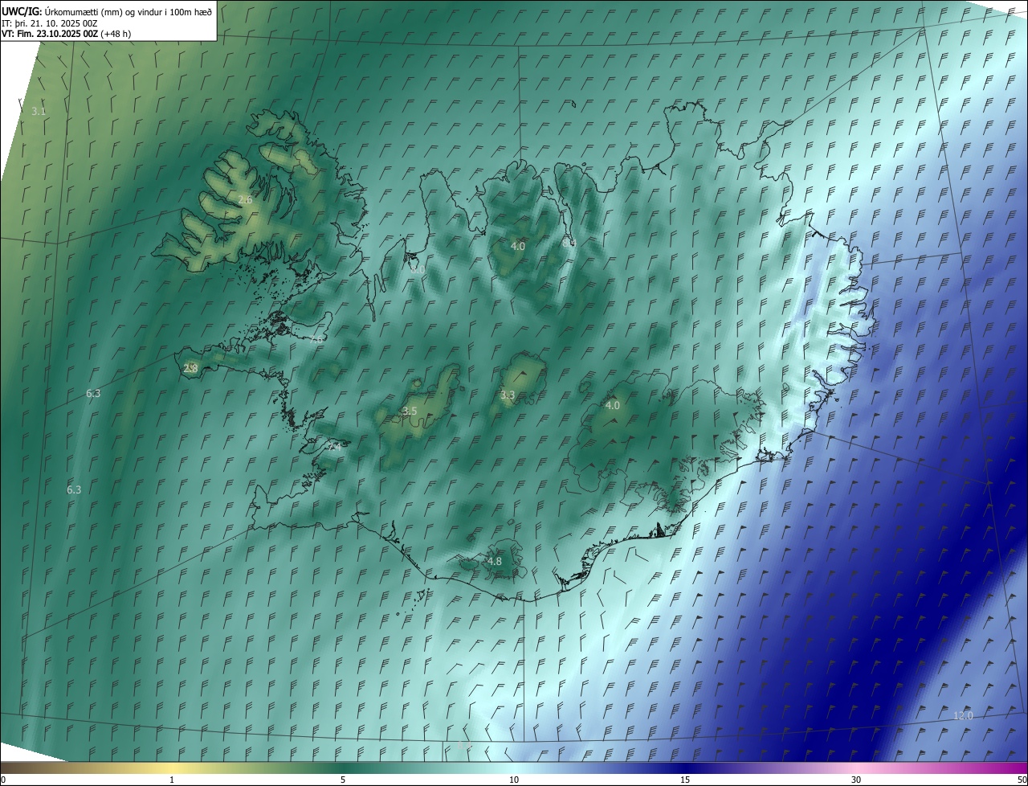Click the '0' tick on the color scale
1028x786 pixels.
pyautogui.click(x=3, y=780)
